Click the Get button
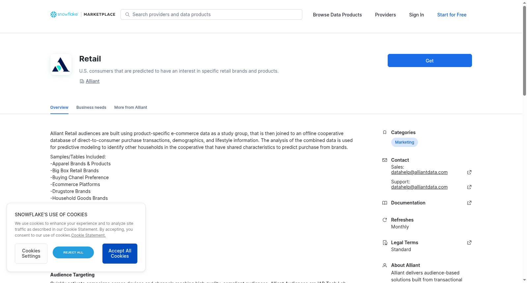The height and width of the screenshot is (283, 527). pyautogui.click(x=430, y=60)
